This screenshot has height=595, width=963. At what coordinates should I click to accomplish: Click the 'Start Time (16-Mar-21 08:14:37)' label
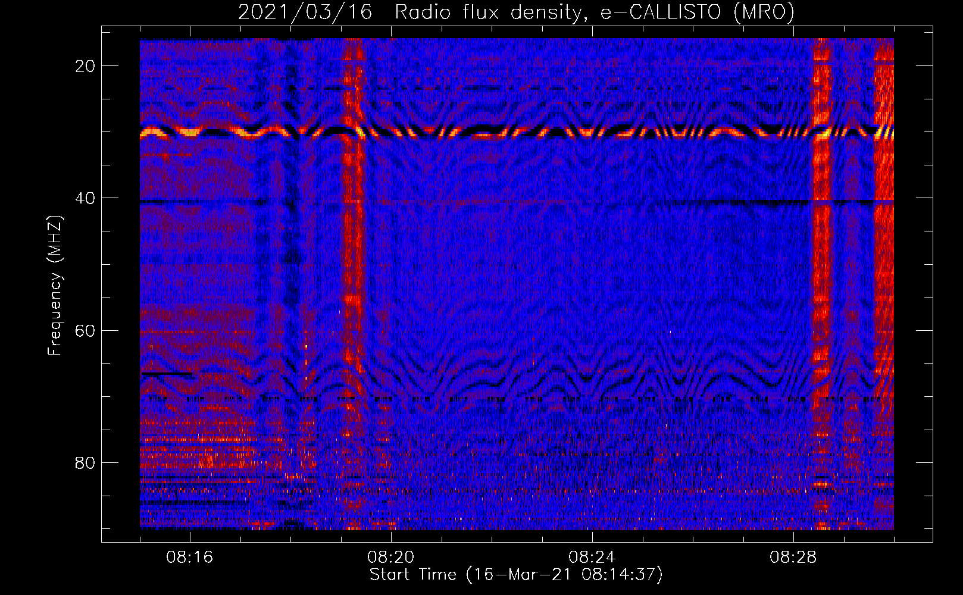pos(516,575)
